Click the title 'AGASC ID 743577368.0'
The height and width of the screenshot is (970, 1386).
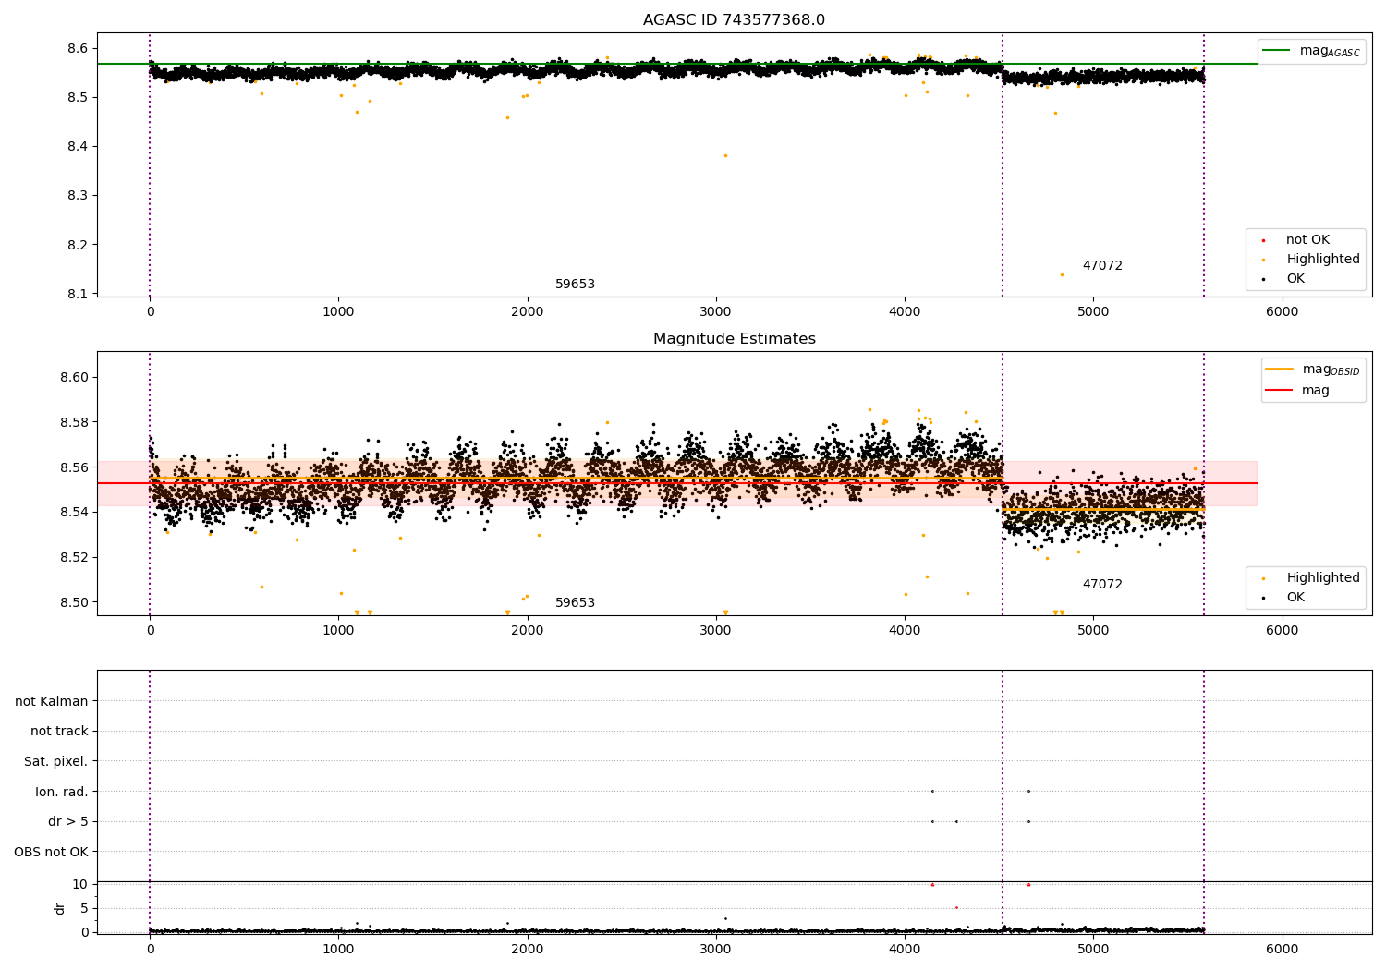(x=734, y=20)
